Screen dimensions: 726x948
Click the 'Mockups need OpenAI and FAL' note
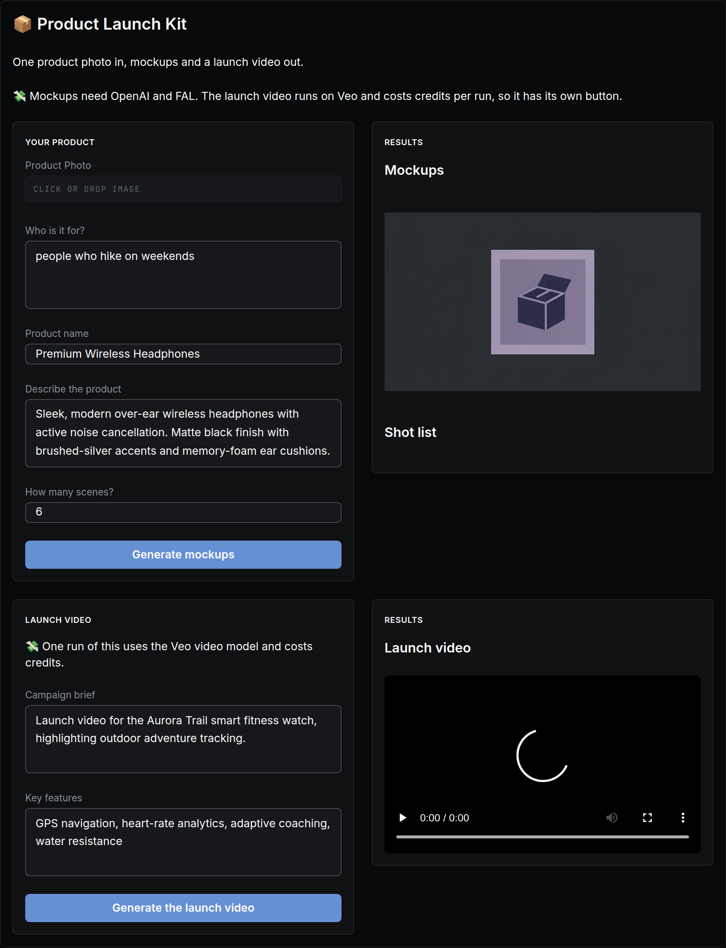[x=317, y=96]
